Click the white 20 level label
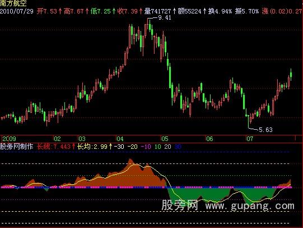This screenshot has height=228, width=303. point(167,147)
